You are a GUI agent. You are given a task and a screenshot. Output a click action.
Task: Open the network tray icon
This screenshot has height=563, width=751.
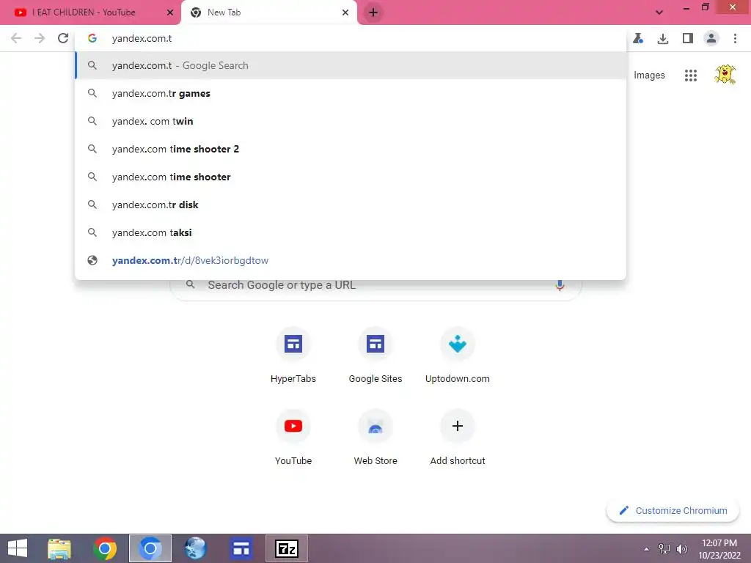click(664, 548)
